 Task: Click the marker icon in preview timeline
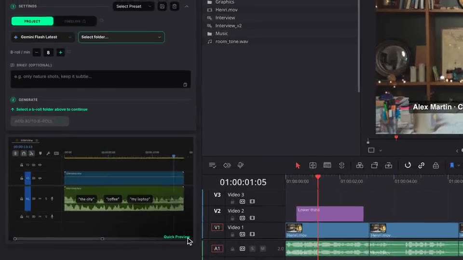pyautogui.click(x=40, y=153)
